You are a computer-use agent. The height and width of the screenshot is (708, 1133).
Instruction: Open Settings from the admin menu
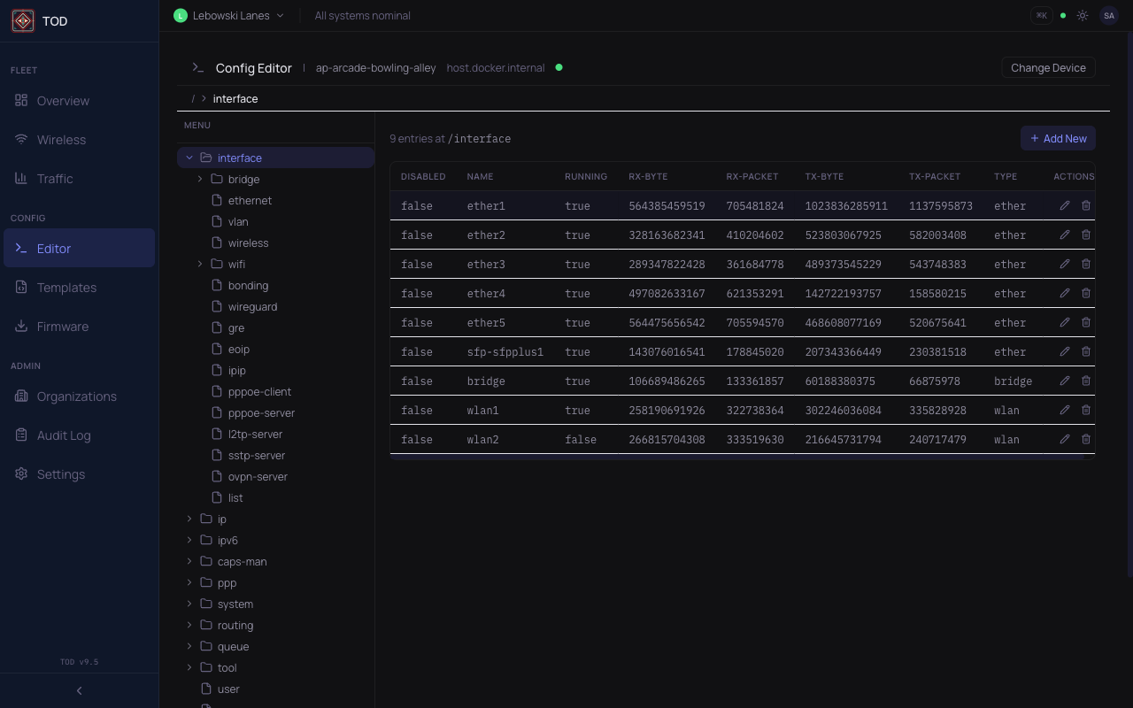(60, 474)
